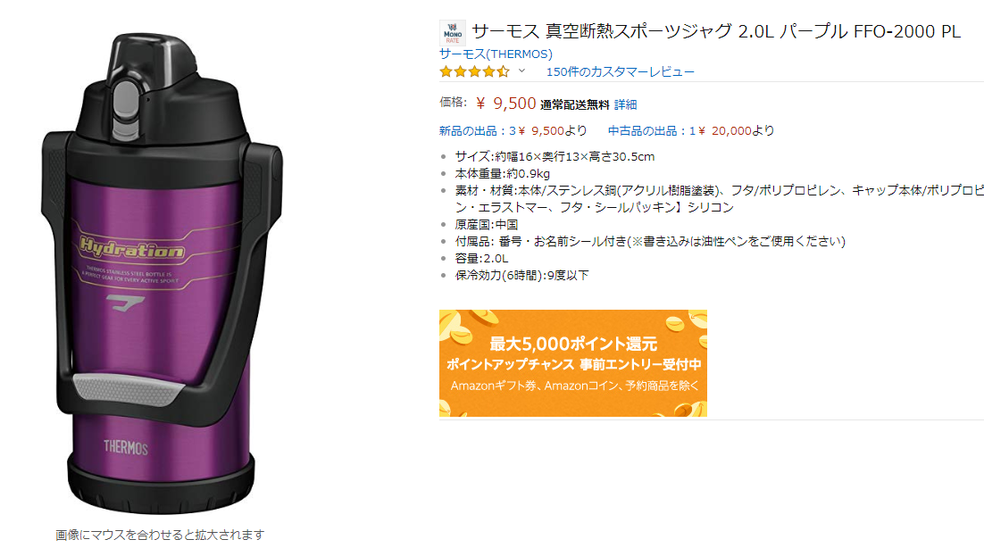Screen dimensions: 984x548
Task: Expand the rating breakdown chevron
Action: (x=521, y=71)
